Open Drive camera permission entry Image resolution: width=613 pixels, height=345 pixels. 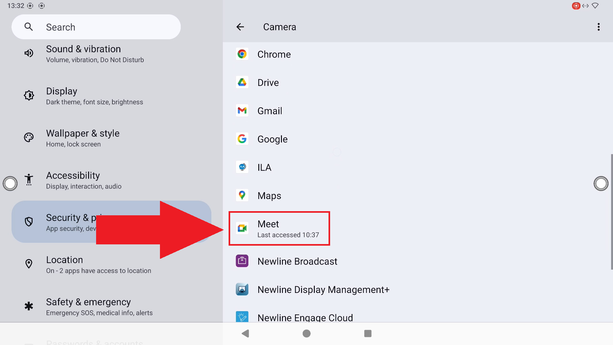pos(268,83)
